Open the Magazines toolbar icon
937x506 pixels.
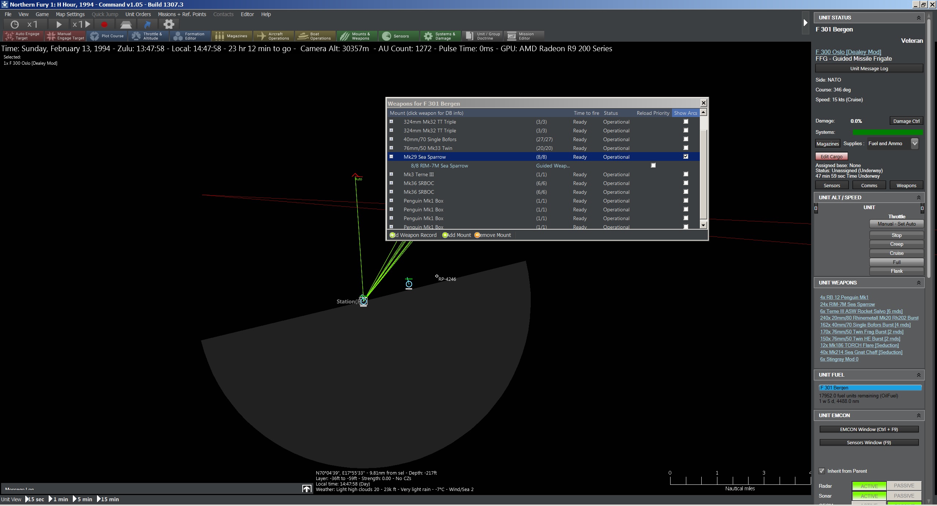click(231, 36)
